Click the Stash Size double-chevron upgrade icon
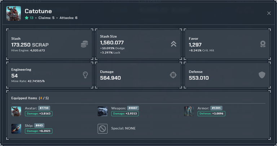Viewport: 277px width, 146px height. pos(173,44)
